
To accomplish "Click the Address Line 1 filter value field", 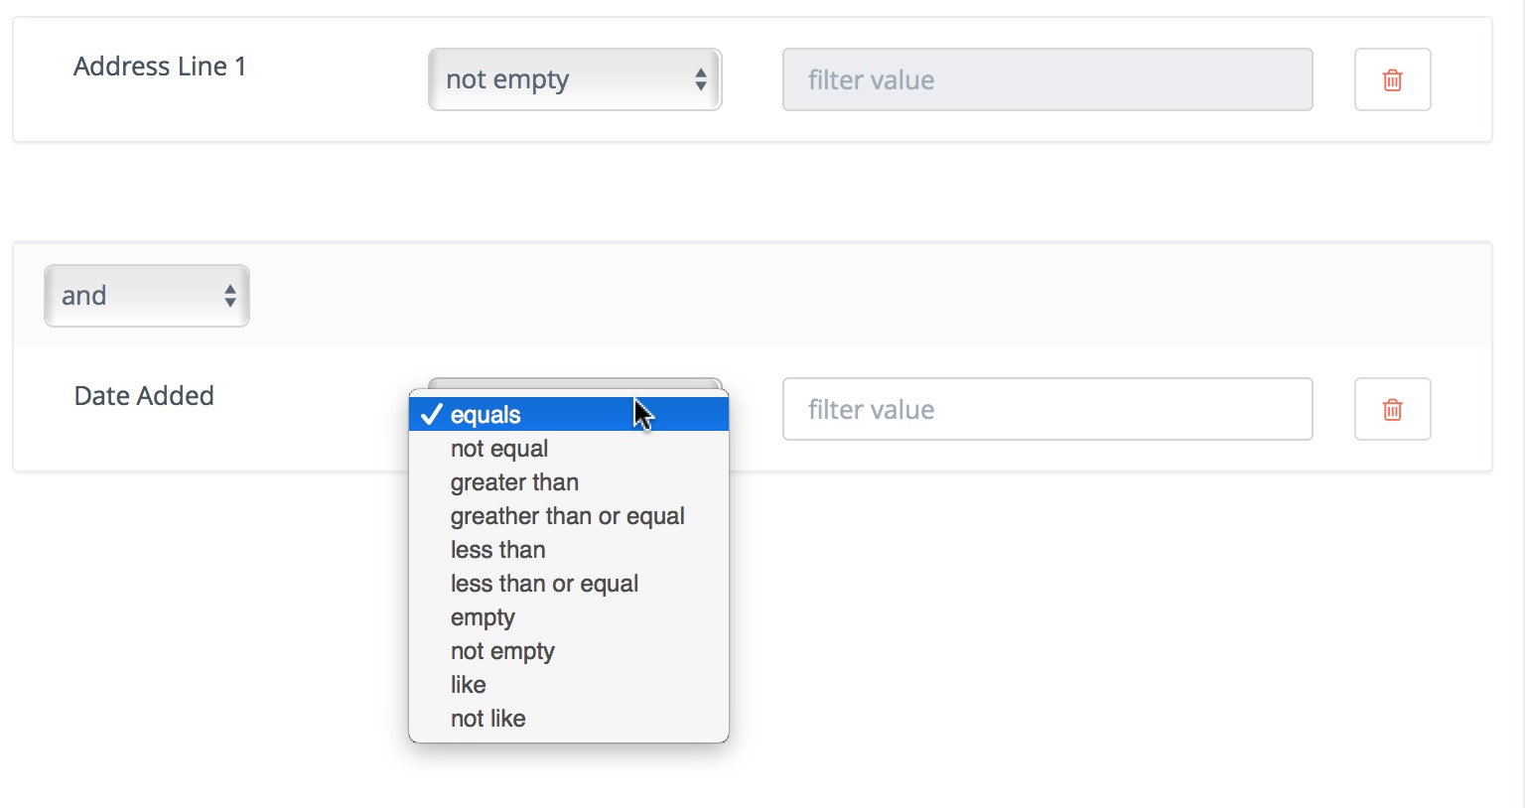I will pyautogui.click(x=1047, y=79).
